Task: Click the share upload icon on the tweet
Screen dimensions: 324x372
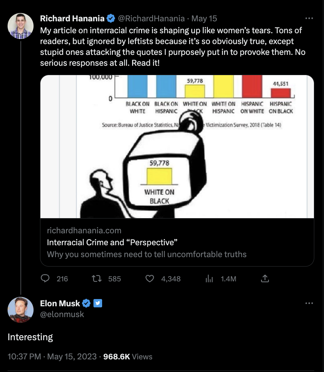Action: (x=264, y=278)
